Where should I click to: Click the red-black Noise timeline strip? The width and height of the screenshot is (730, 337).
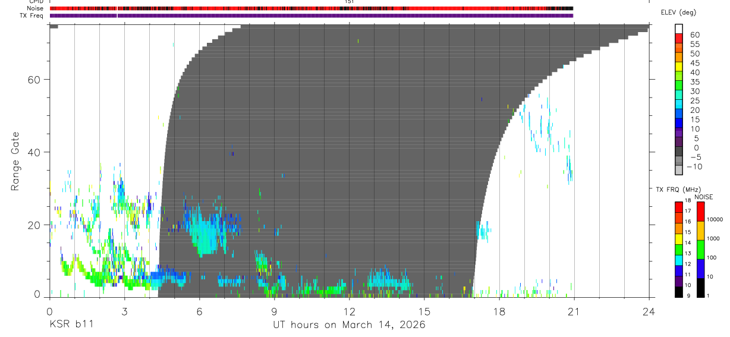click(x=311, y=8)
